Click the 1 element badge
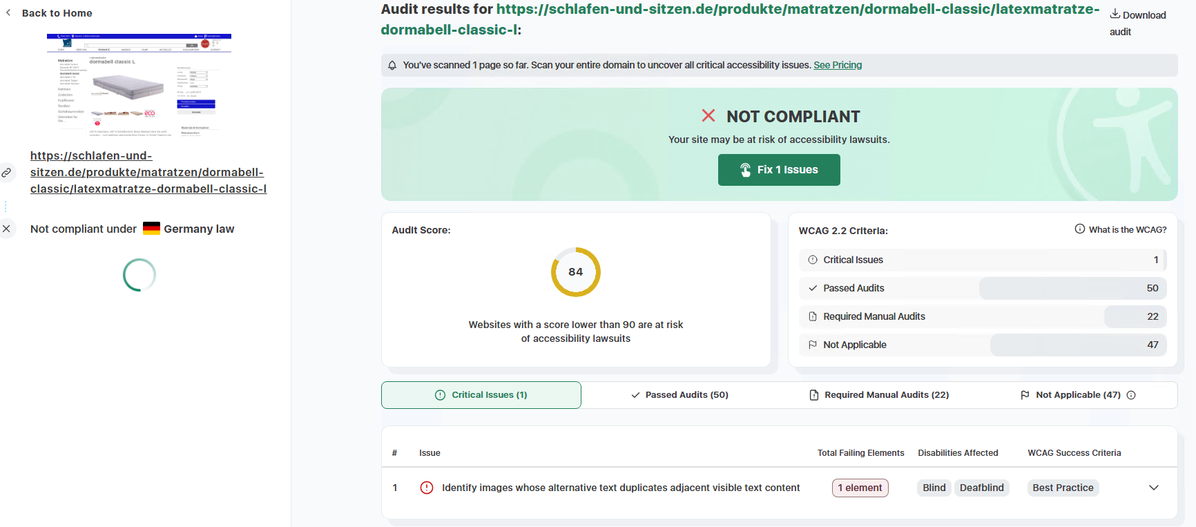This screenshot has height=527, width=1196. coord(860,488)
